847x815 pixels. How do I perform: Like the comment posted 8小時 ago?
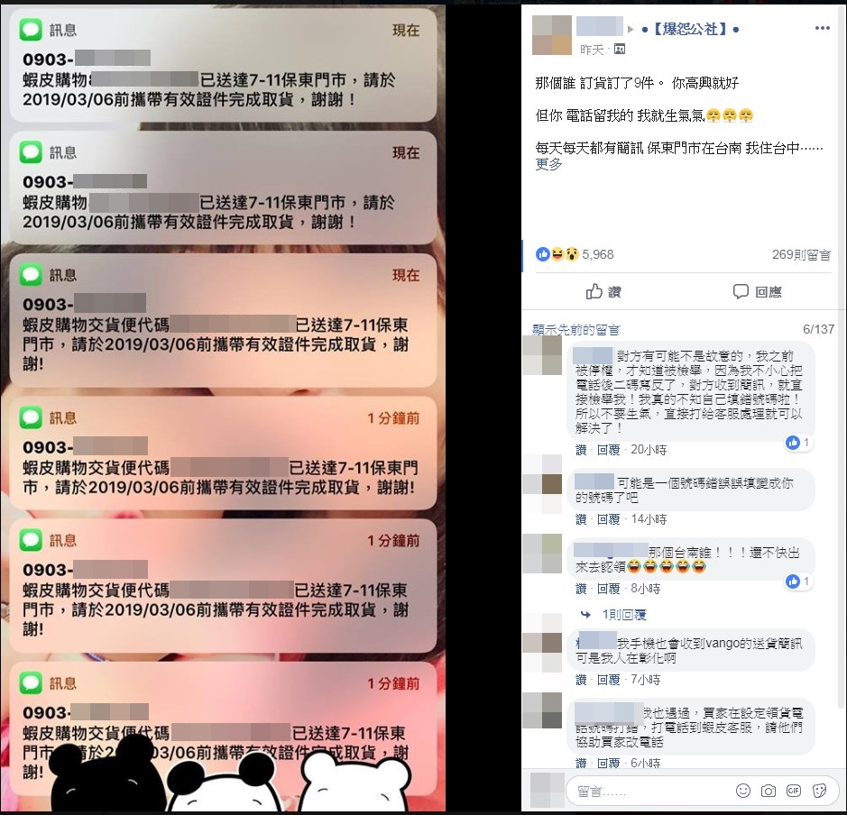(x=581, y=589)
